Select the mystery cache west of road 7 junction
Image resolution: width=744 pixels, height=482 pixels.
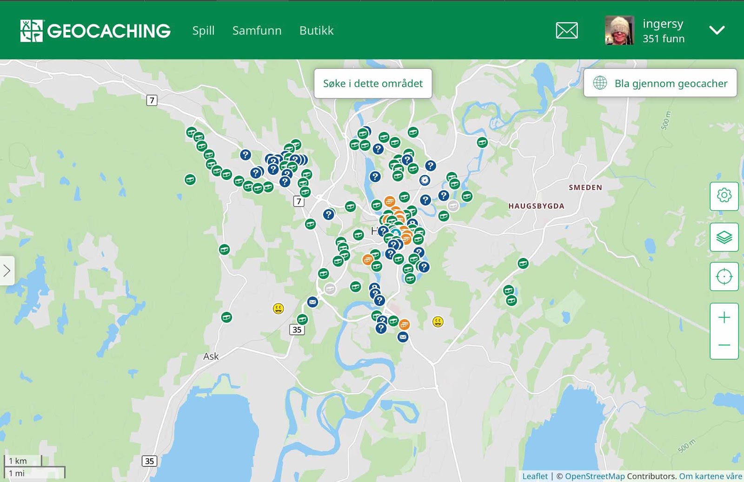[x=329, y=214]
